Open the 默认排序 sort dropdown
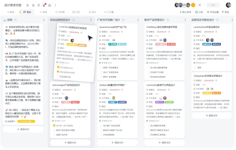This screenshot has height=150, width=236. tap(185, 12)
